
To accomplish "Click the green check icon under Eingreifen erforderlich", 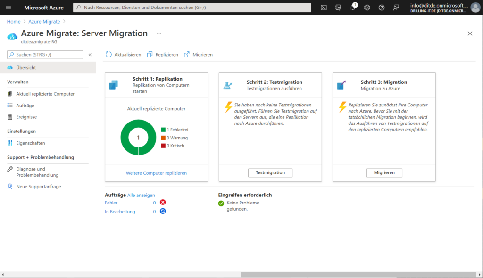I will tap(221, 203).
